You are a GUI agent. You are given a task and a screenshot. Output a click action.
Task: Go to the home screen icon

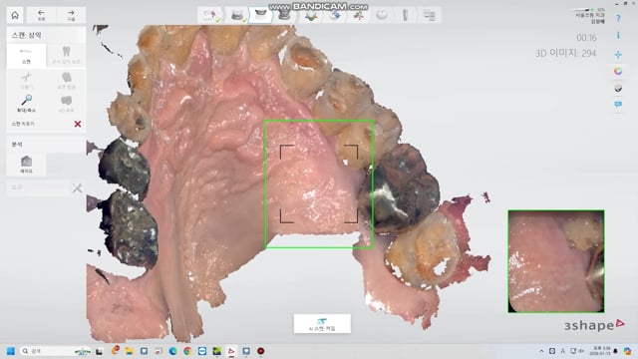coord(15,15)
